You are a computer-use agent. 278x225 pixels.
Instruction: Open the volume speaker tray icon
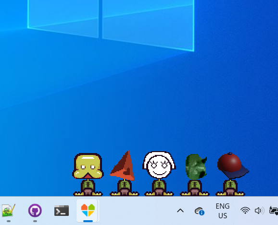click(259, 211)
